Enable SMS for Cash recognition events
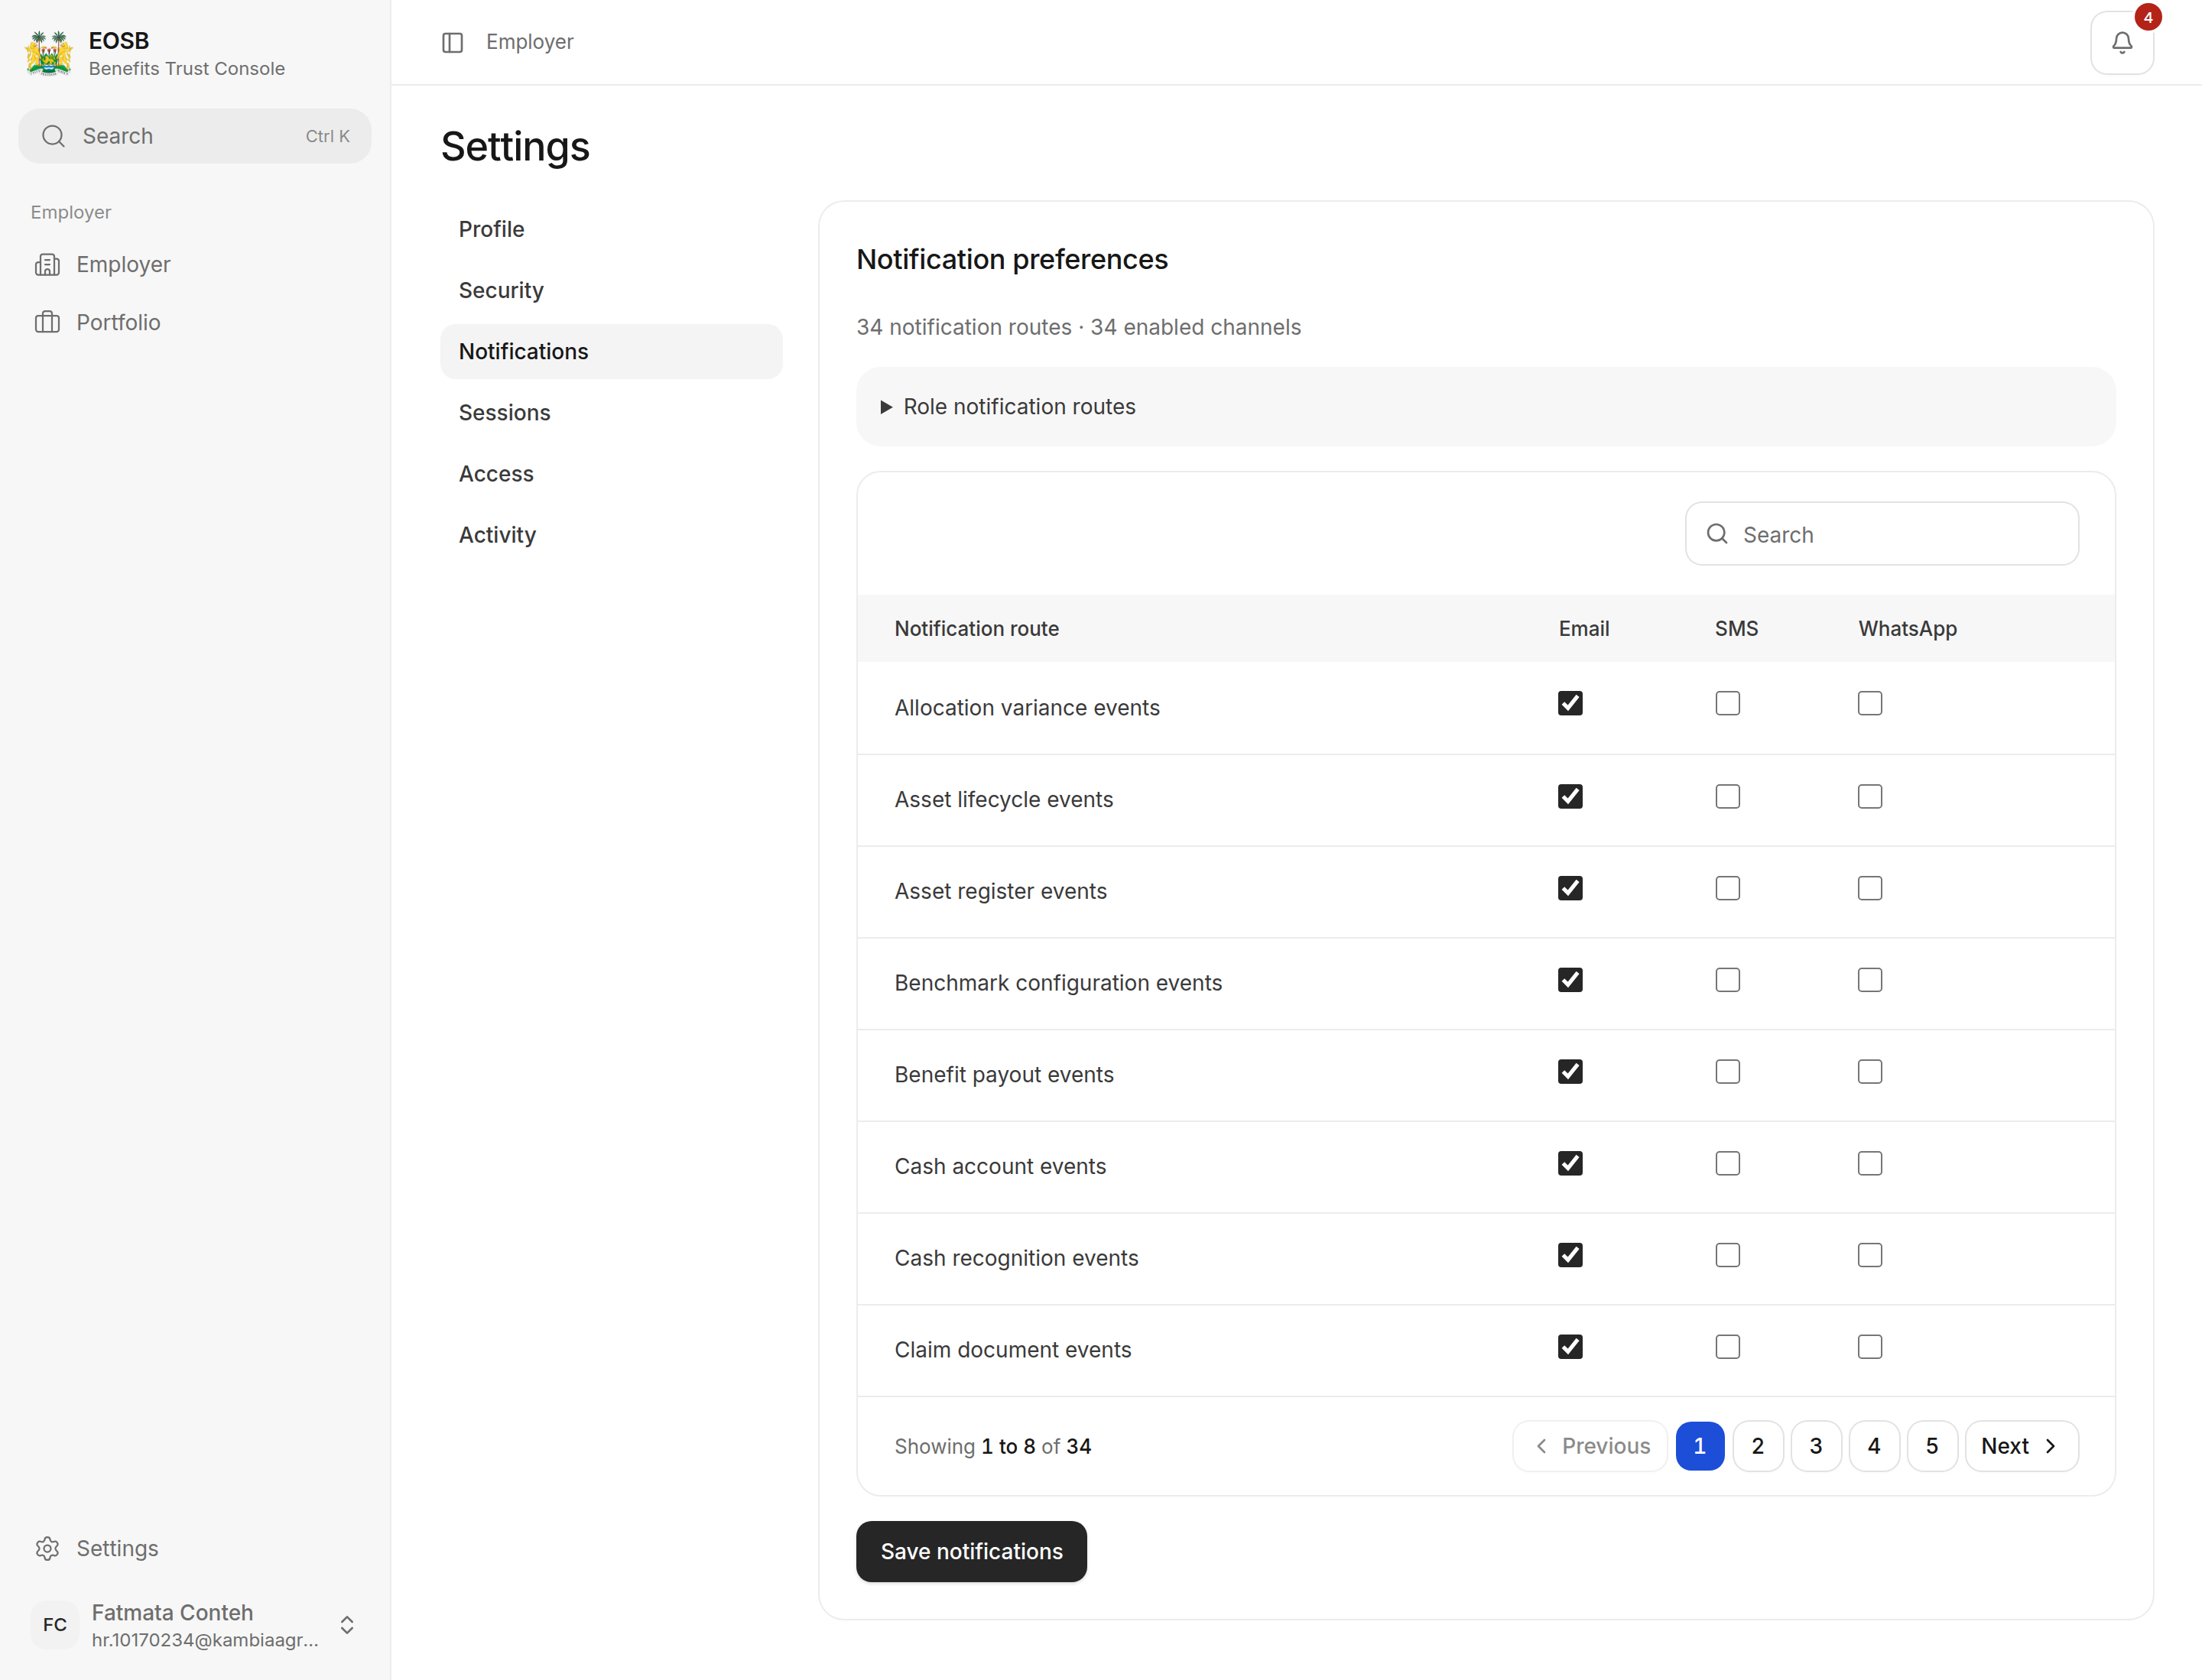Screen dimensions: 2202x1680 pos(1726,1255)
